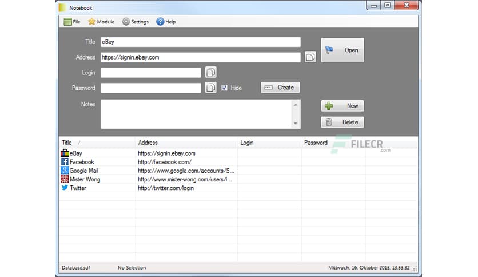Image resolution: width=478 pixels, height=277 pixels.
Task: Select the Facebook row title
Action: pyautogui.click(x=82, y=162)
